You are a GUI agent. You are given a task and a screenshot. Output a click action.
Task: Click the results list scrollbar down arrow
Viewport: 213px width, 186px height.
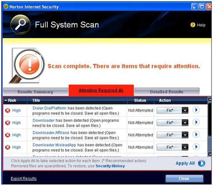click(209, 153)
